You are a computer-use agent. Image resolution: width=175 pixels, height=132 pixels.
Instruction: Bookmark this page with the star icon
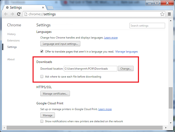click(162, 14)
